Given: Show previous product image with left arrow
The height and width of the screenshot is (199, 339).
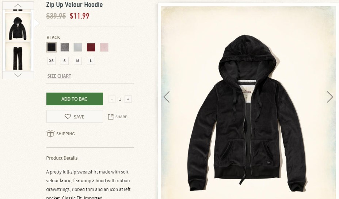Looking at the screenshot, I should 167,97.
